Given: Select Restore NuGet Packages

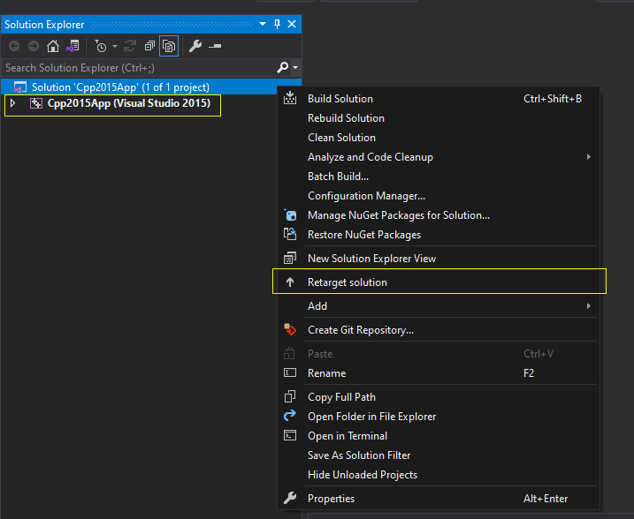Looking at the screenshot, I should coord(439,235).
